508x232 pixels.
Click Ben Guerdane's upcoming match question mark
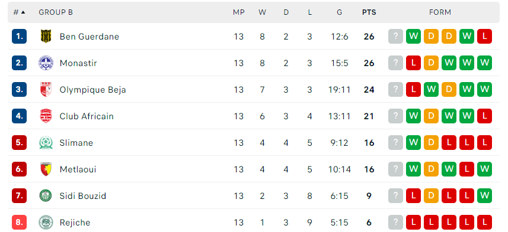[x=395, y=37]
